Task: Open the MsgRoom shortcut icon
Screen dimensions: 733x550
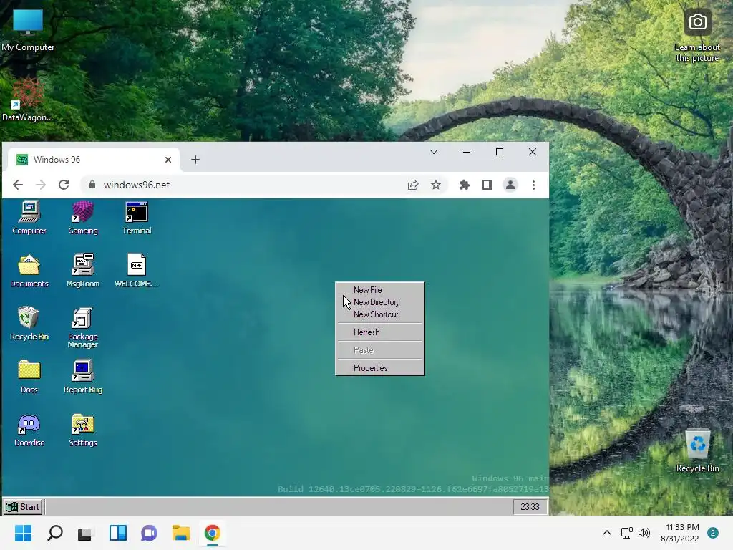Action: coord(83,270)
